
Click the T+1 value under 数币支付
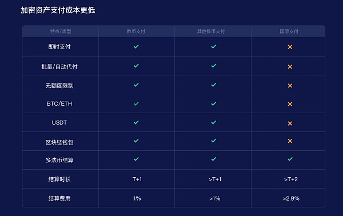pos(137,179)
